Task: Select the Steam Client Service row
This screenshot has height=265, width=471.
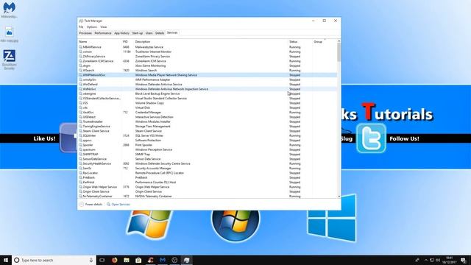Action: point(208,131)
